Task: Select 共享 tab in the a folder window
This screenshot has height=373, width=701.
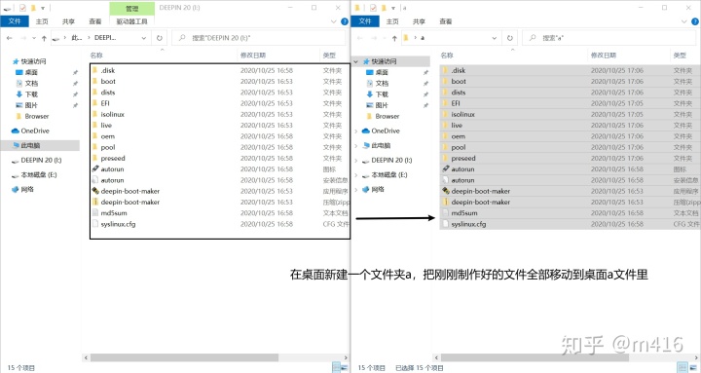Action: coord(419,21)
